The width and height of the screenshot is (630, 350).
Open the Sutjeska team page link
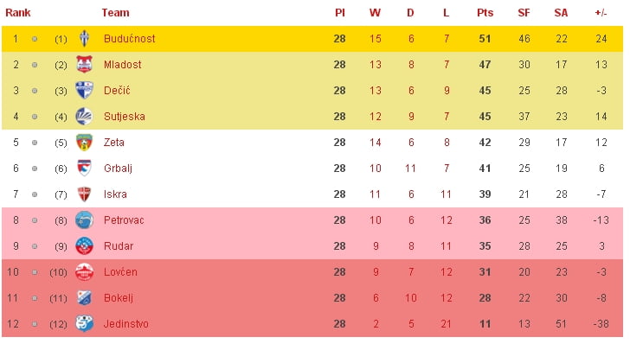pyautogui.click(x=125, y=117)
